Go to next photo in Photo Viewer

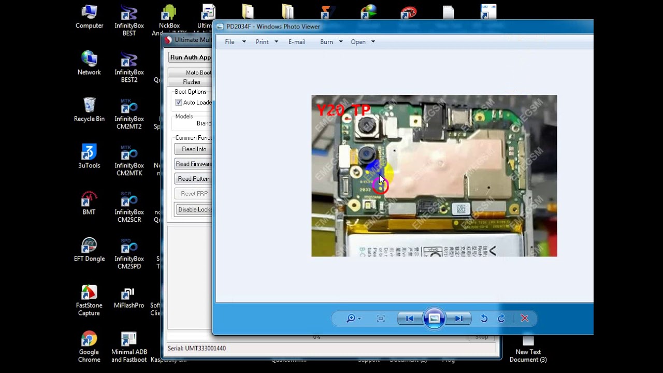(x=459, y=319)
